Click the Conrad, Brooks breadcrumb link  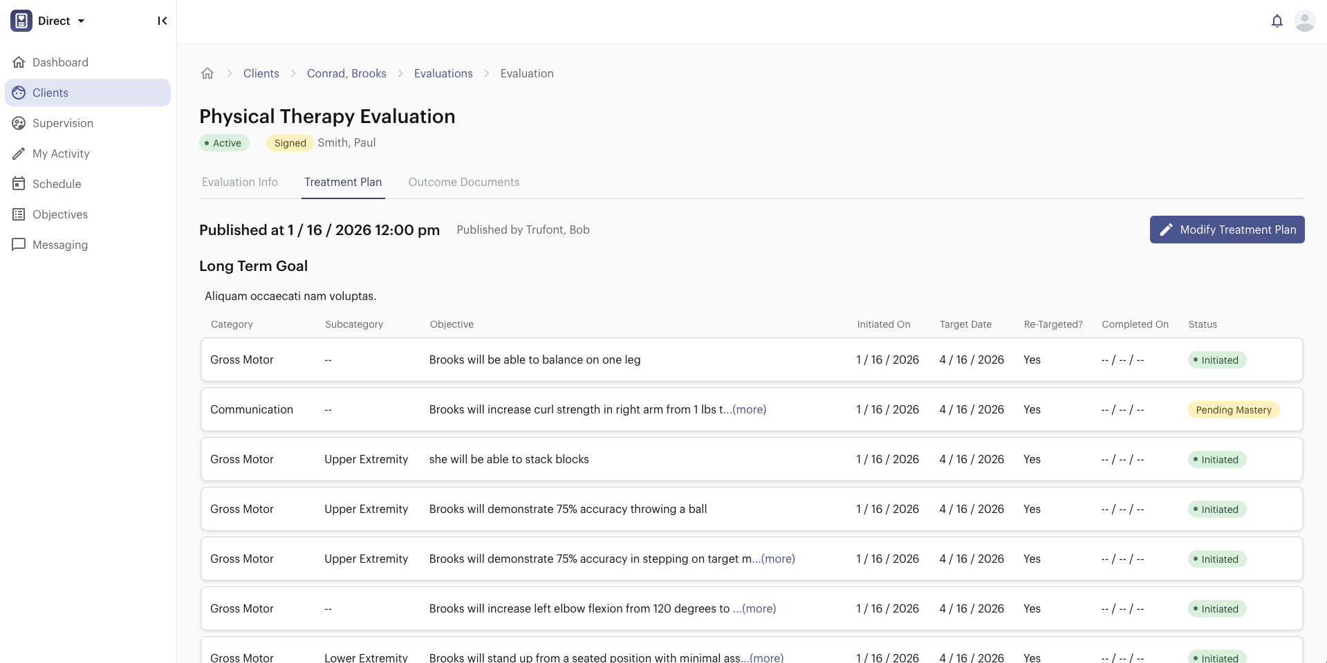click(x=346, y=73)
